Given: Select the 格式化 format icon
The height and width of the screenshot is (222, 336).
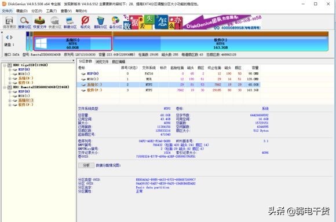Looking at the screenshot, I should tap(85, 23).
